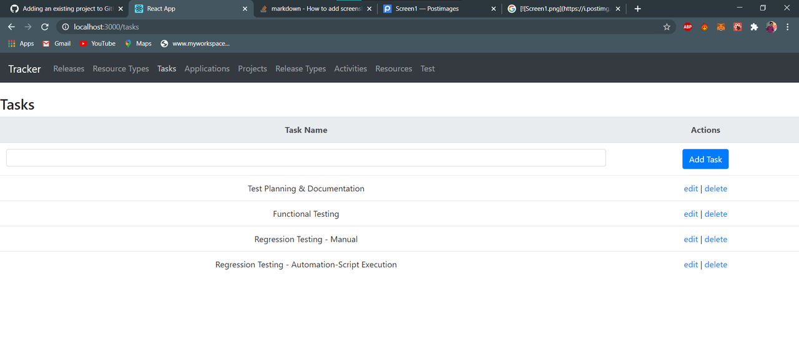The image size is (799, 360).
Task: Edit the Regression Testing - Manual task
Action: 690,239
